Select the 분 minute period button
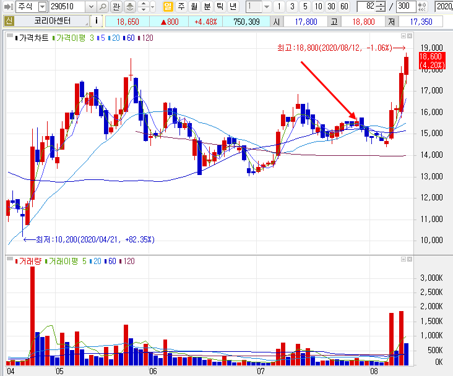Viewport: 453px width, 376px height. click(207, 6)
